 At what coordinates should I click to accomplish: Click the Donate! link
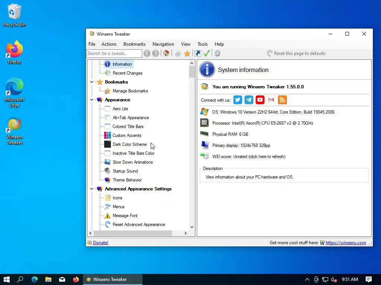pyautogui.click(x=100, y=243)
